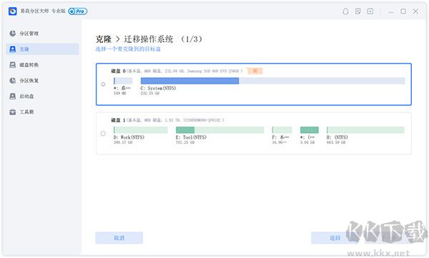Close the partition master window

click(415, 11)
